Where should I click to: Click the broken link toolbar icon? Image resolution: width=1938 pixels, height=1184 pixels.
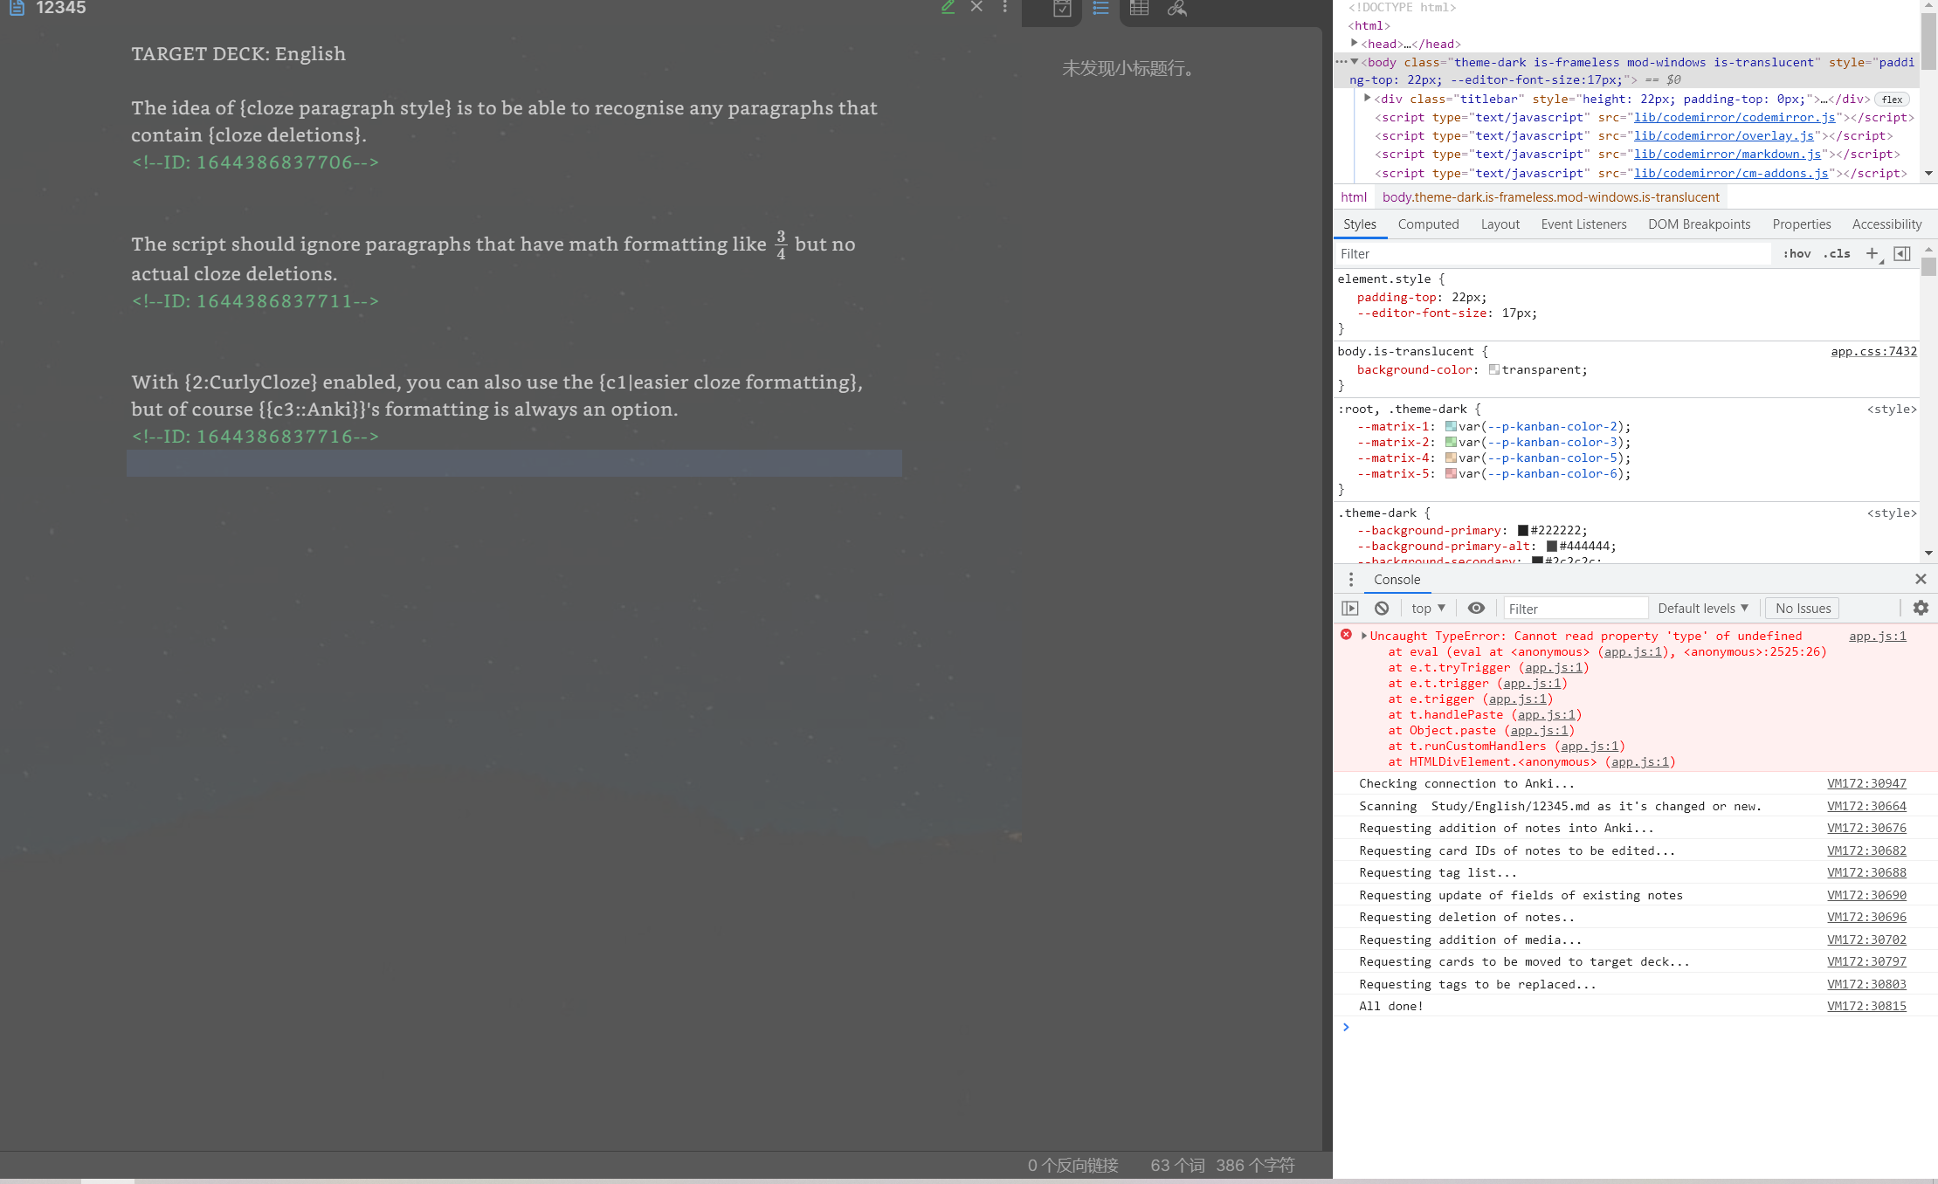click(1177, 9)
